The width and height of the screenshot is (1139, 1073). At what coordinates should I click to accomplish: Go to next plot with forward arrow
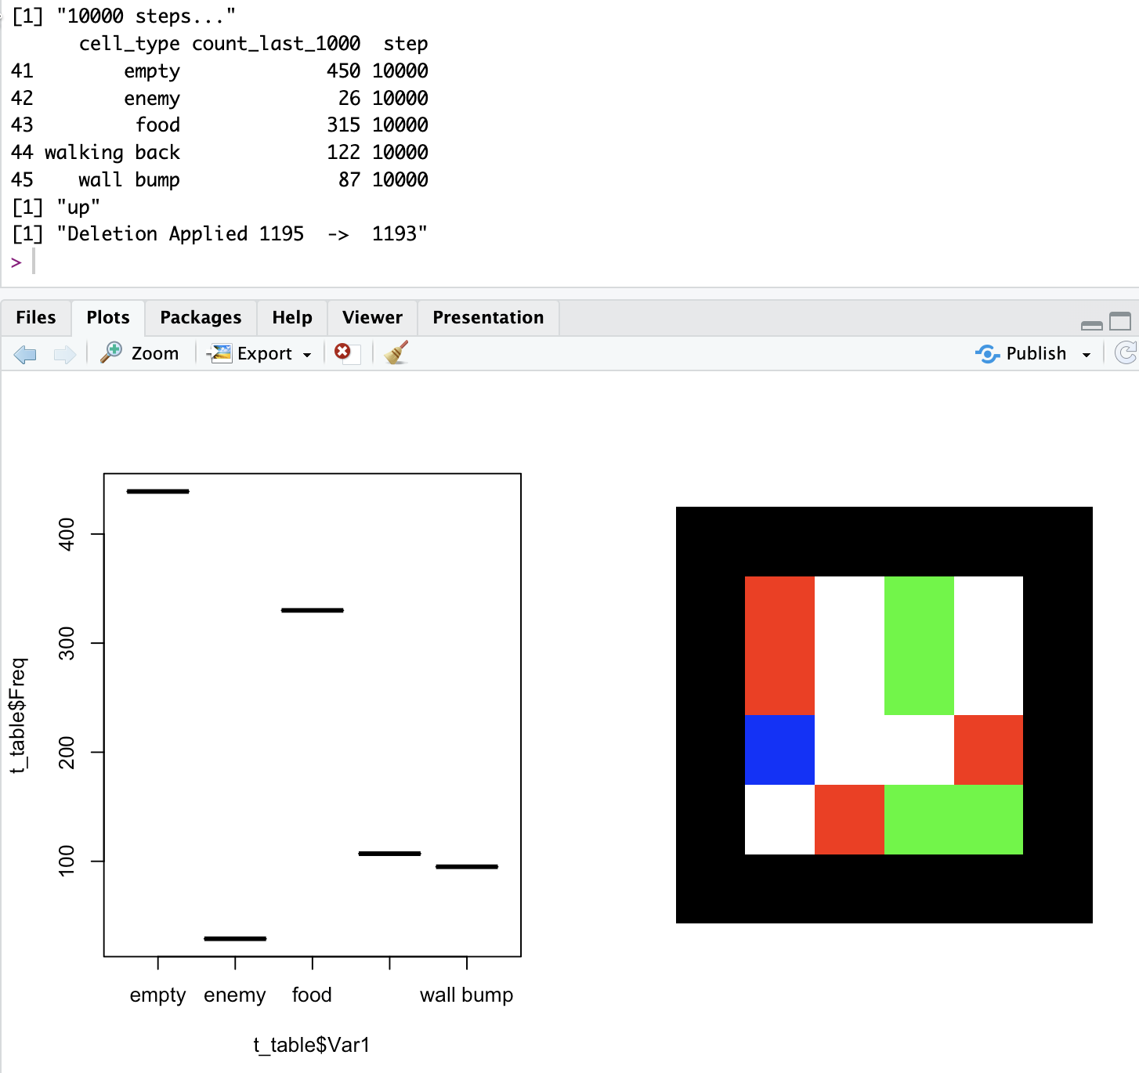(x=64, y=354)
